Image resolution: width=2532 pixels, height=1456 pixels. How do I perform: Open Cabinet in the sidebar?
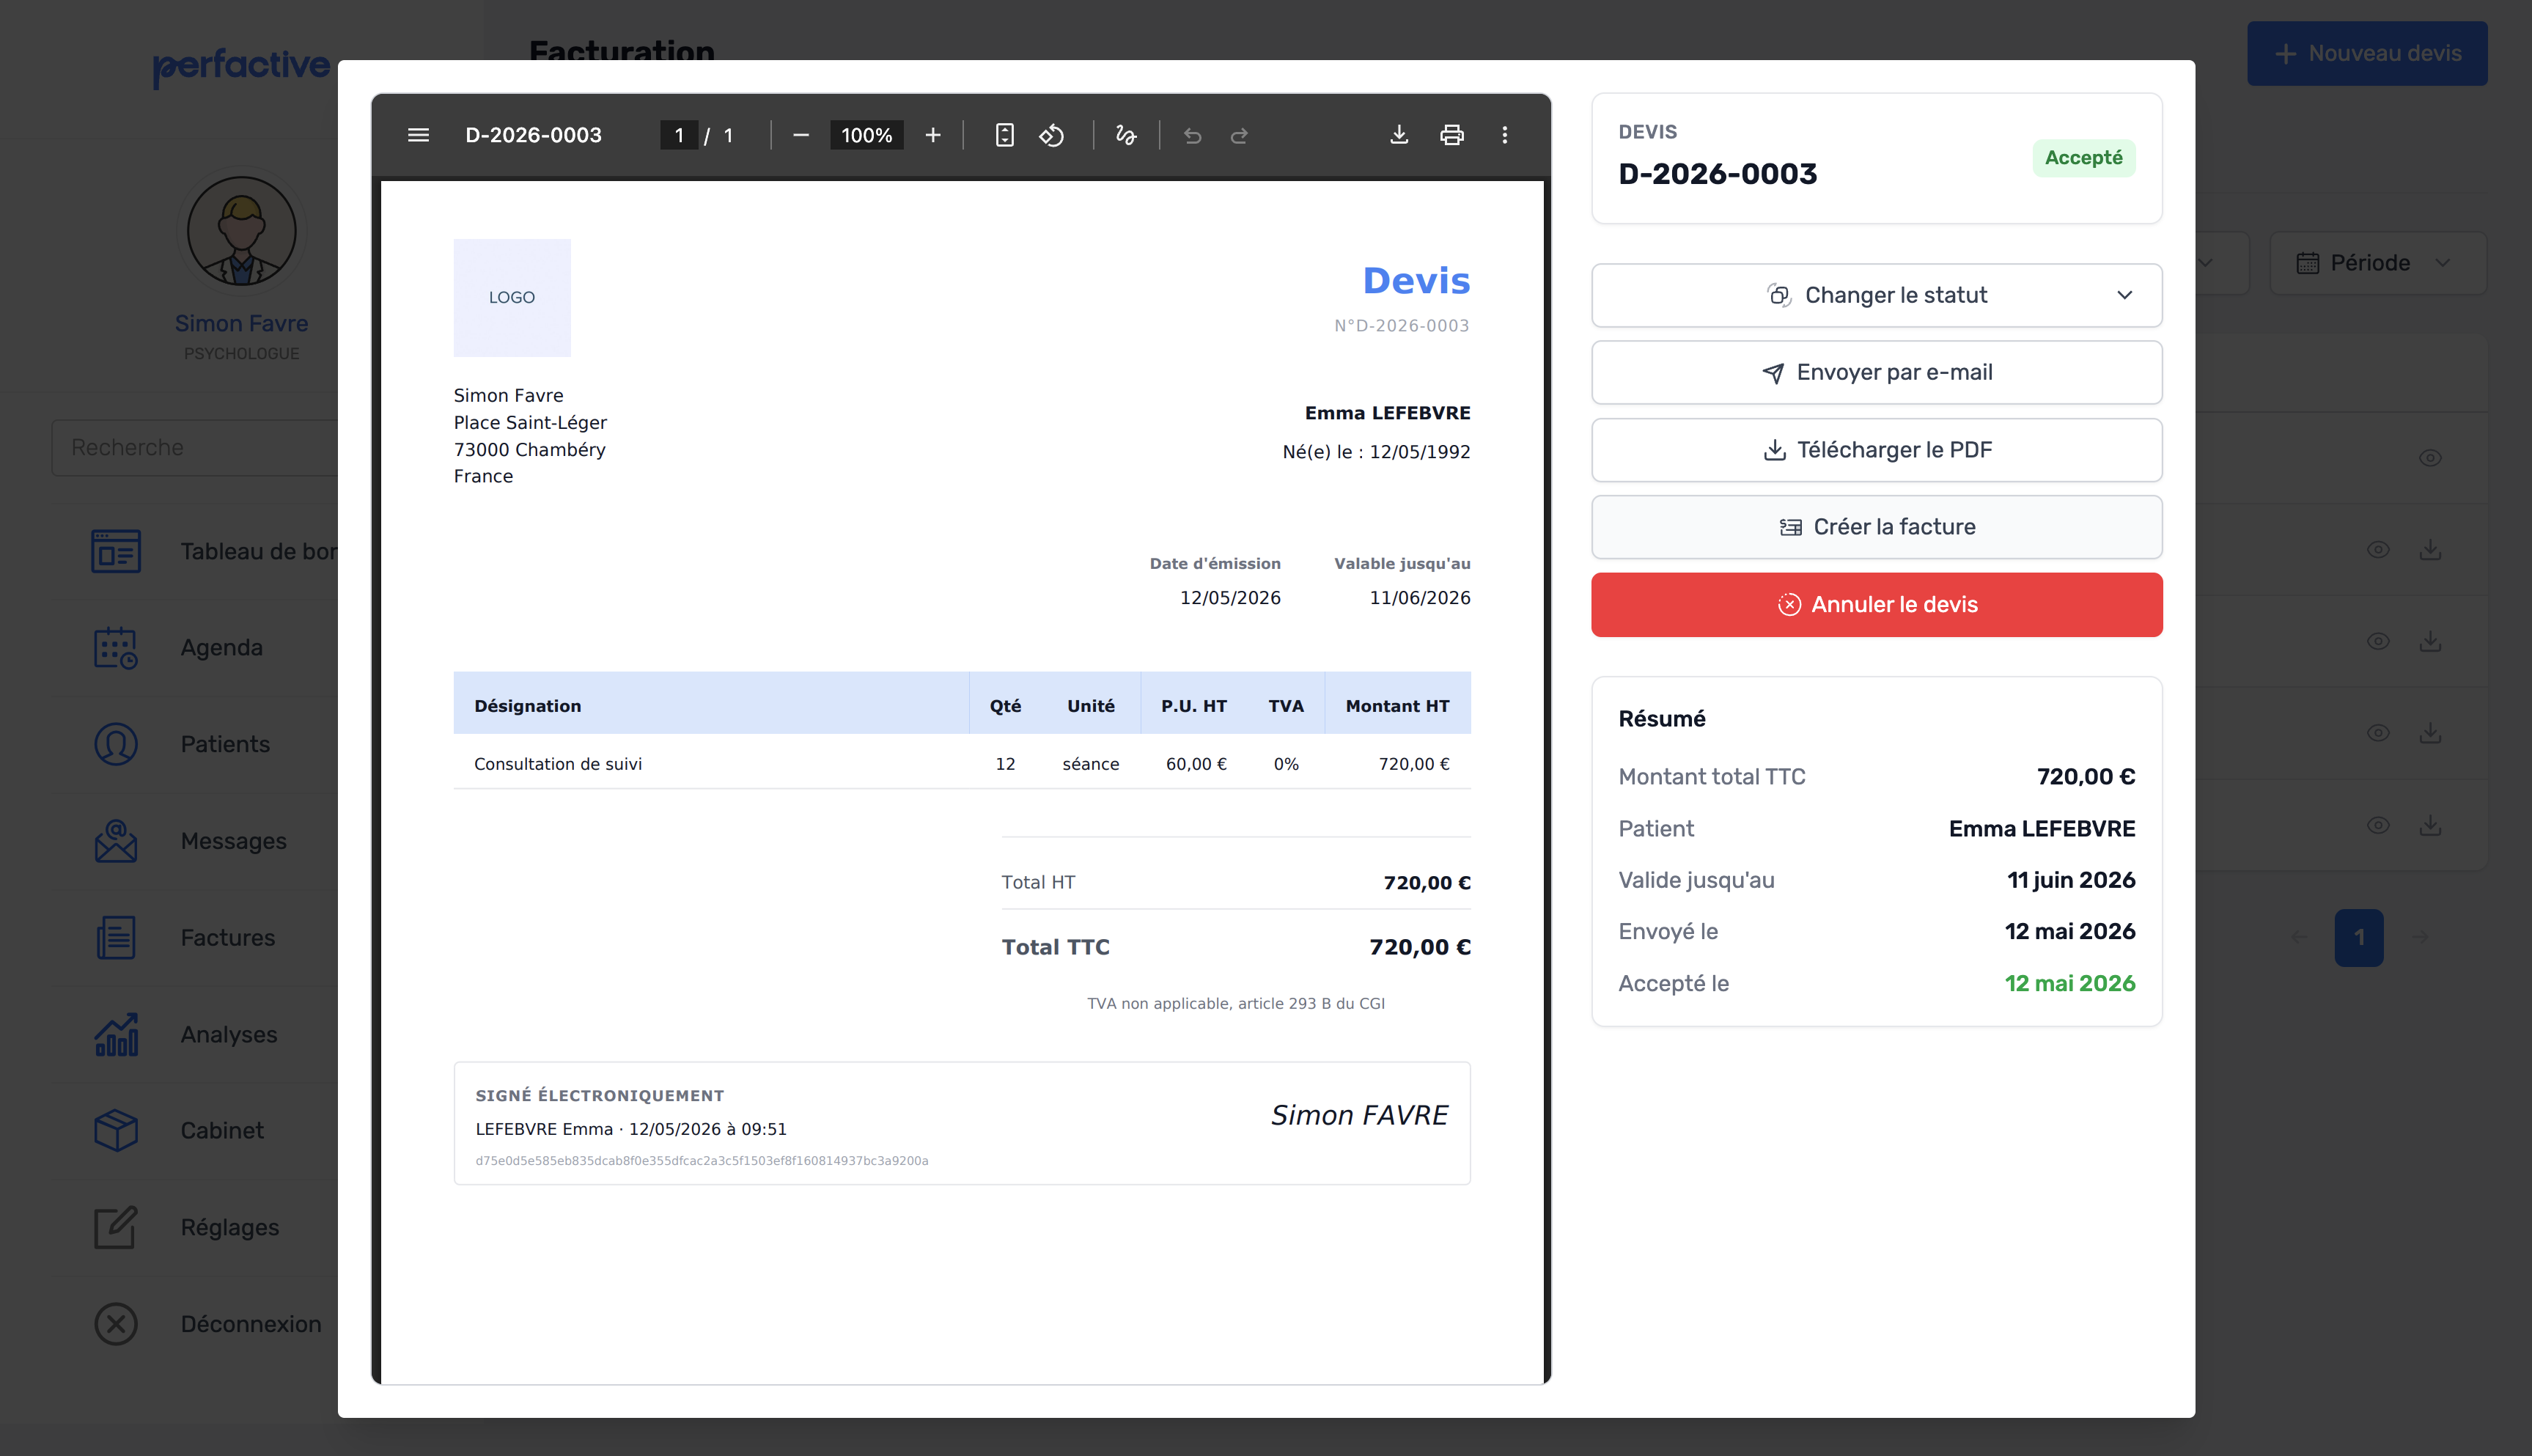[222, 1130]
